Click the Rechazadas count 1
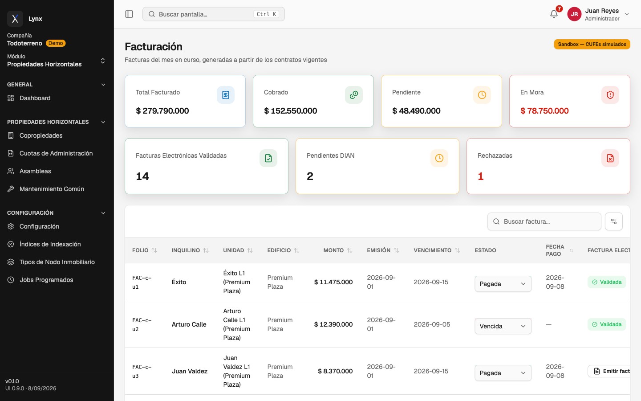 pyautogui.click(x=481, y=176)
